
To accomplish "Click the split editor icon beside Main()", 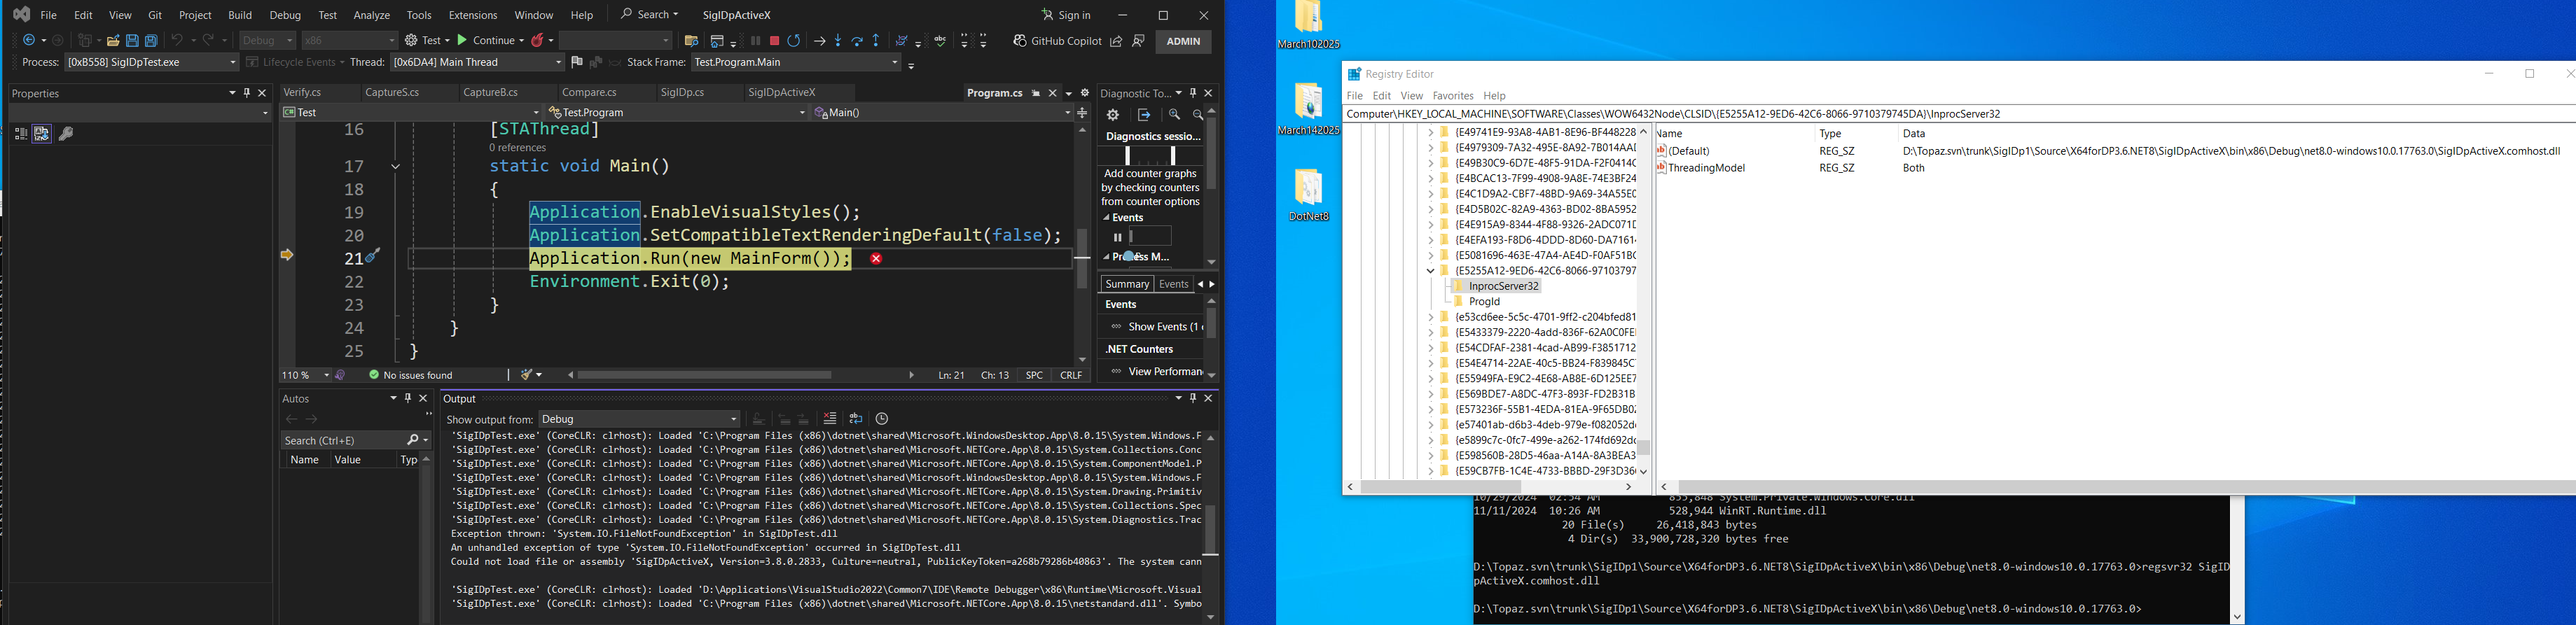I will point(1083,113).
